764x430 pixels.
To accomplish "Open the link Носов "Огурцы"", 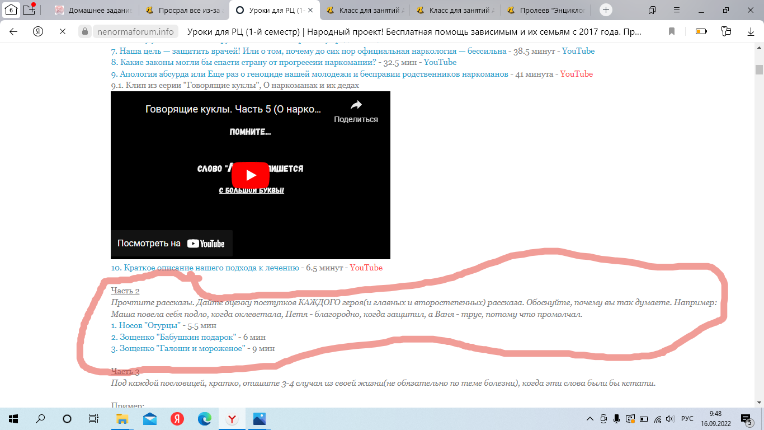I will (145, 325).
